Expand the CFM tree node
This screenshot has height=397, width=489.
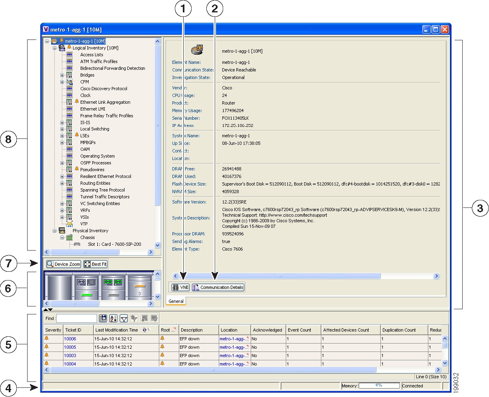[x=62, y=82]
